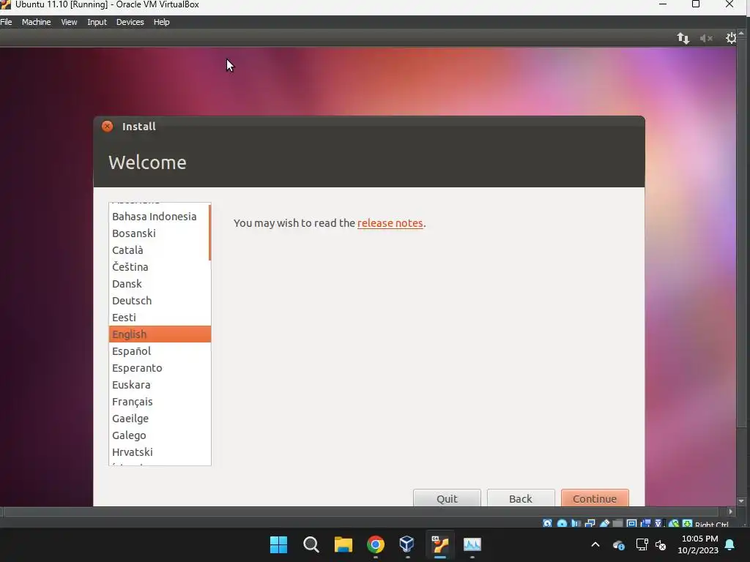Click the muted volume tray icon
This screenshot has width=750, height=562.
pos(661,544)
